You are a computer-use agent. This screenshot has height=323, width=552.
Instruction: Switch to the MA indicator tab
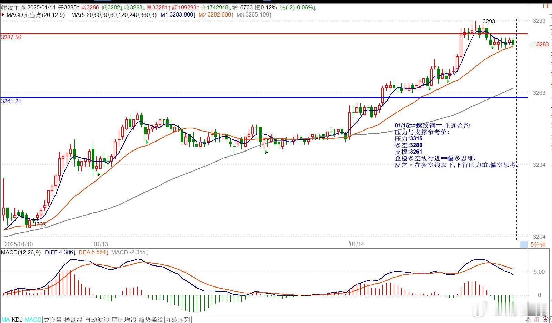coord(6,320)
